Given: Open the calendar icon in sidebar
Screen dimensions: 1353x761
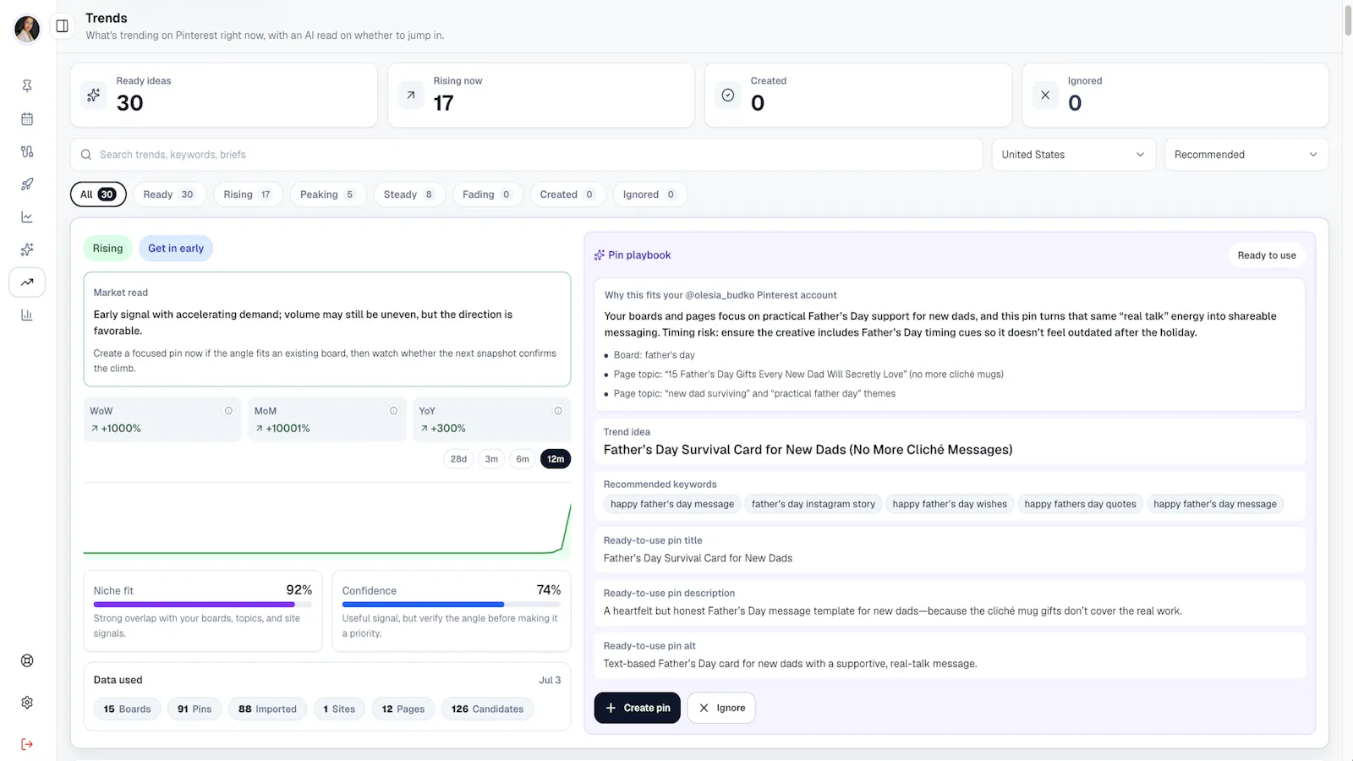Looking at the screenshot, I should click(x=27, y=119).
